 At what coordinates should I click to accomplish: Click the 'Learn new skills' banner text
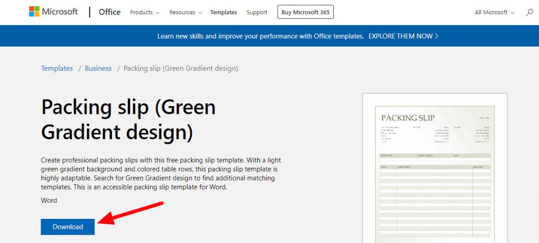pyautogui.click(x=261, y=36)
